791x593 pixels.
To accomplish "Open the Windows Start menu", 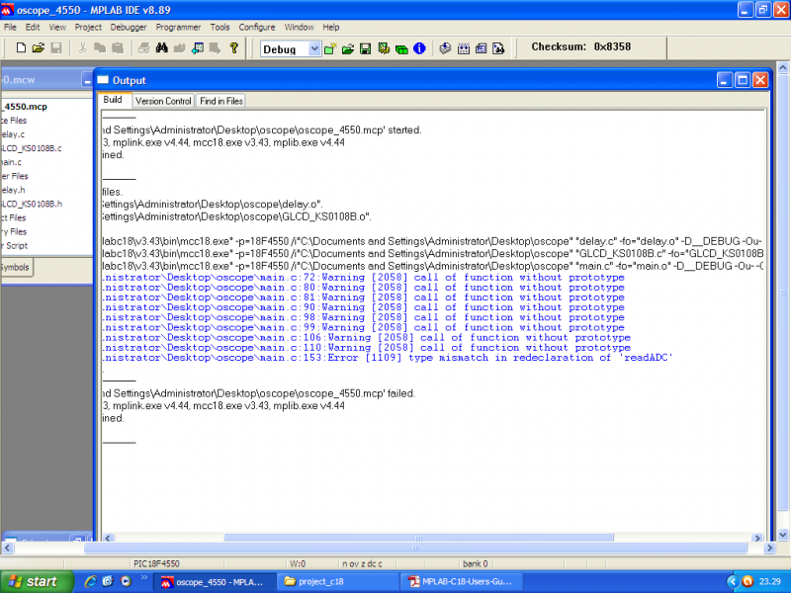I will 37,582.
